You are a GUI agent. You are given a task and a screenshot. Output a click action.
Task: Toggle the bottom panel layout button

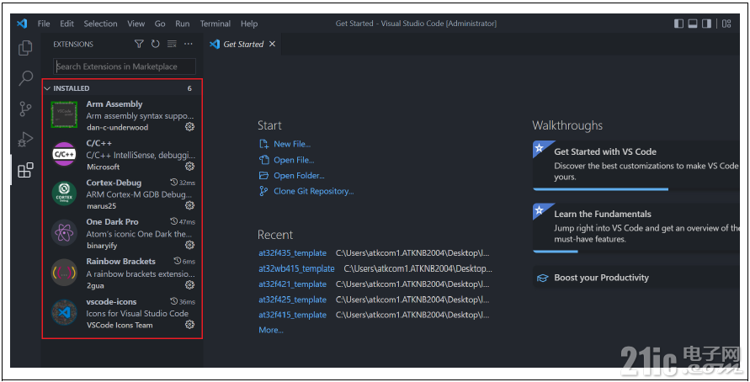(693, 24)
